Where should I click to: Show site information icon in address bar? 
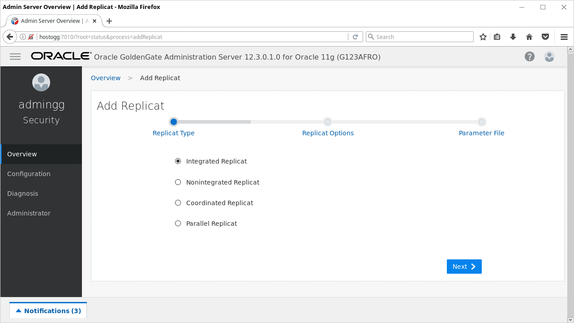coord(23,37)
